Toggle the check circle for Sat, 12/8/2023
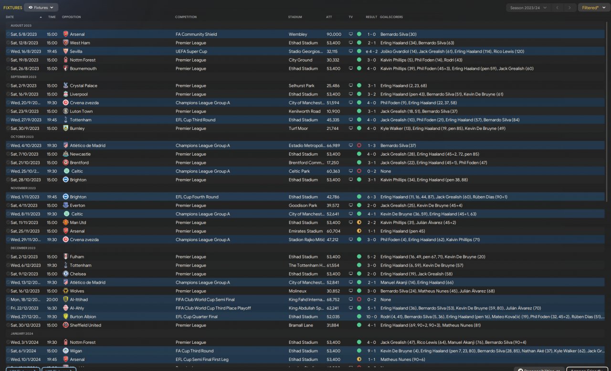 click(8, 43)
